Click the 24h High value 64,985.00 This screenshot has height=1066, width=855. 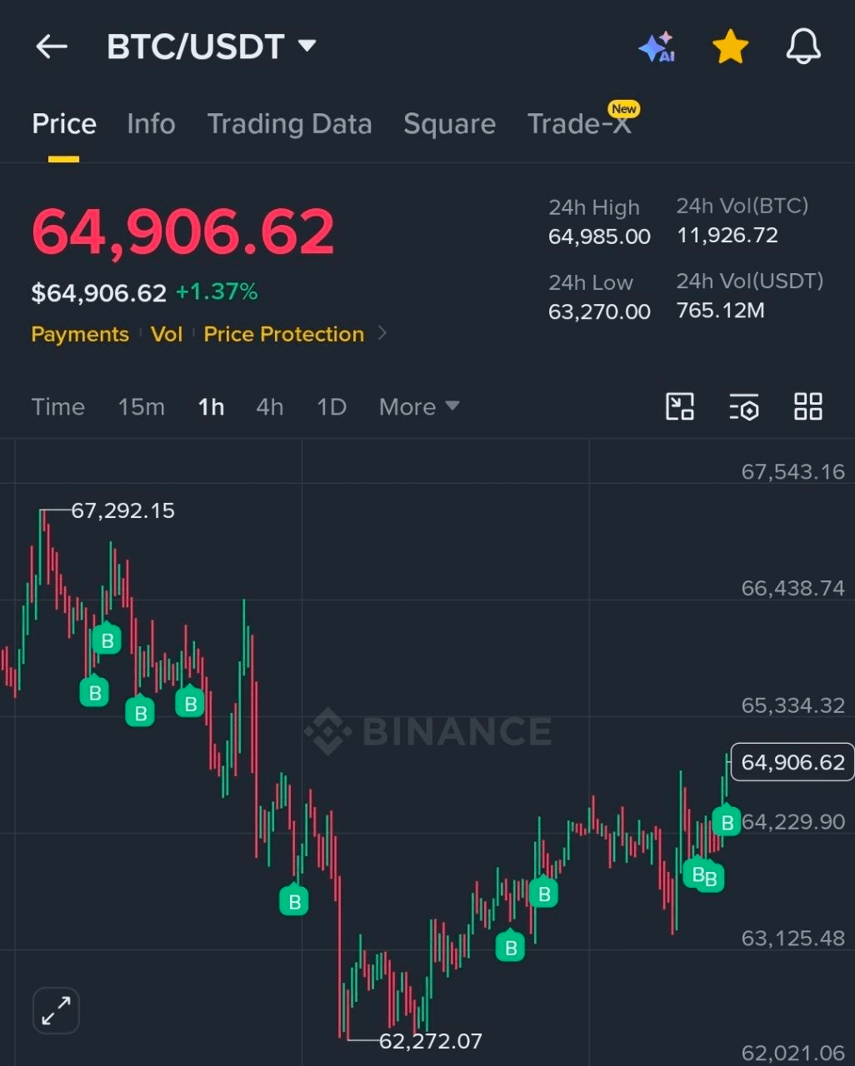pos(599,237)
